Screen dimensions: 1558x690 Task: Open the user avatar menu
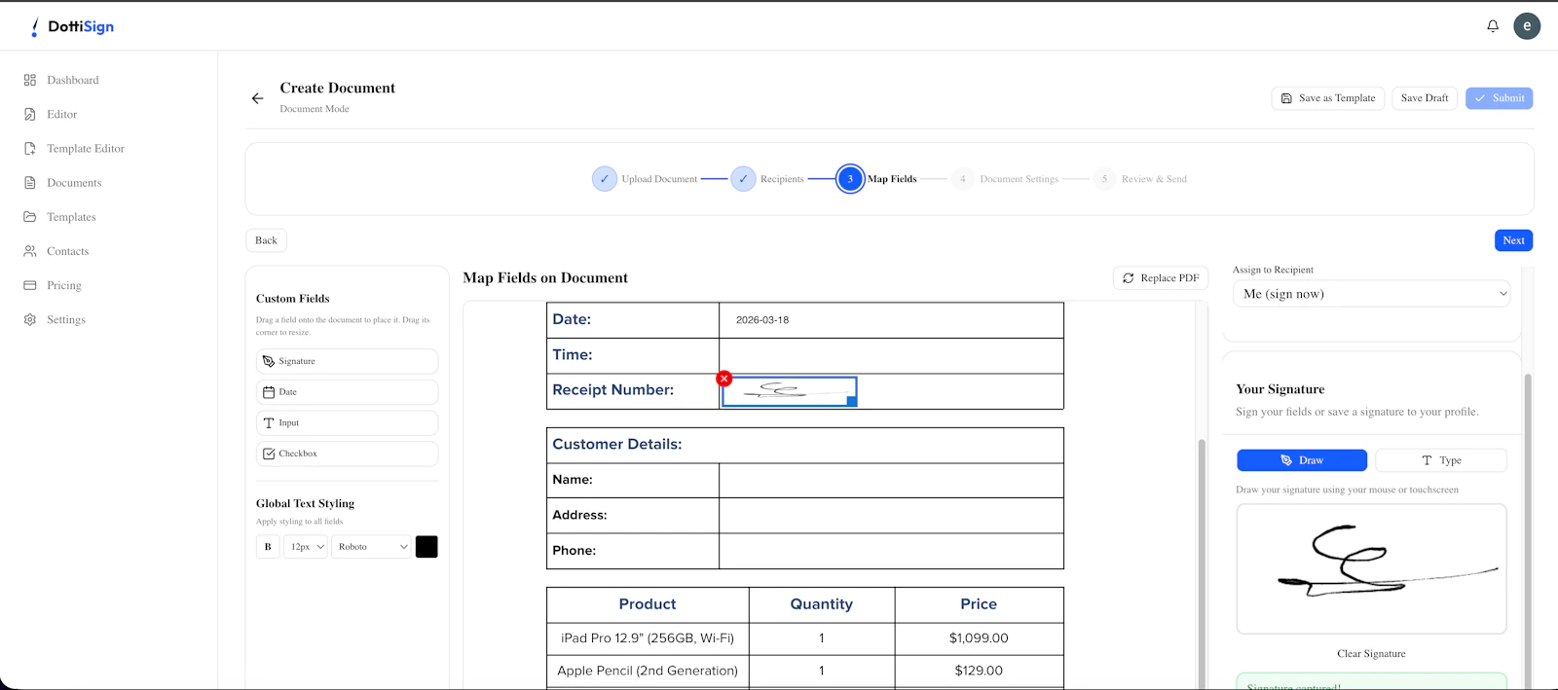tap(1527, 26)
